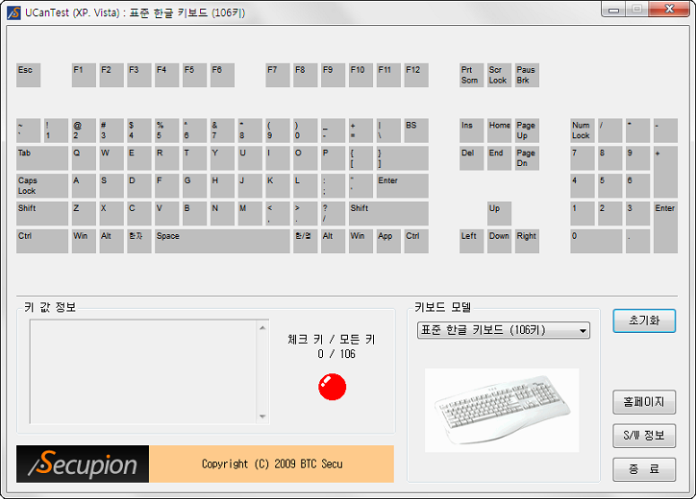Click the Z key tile

84,214
